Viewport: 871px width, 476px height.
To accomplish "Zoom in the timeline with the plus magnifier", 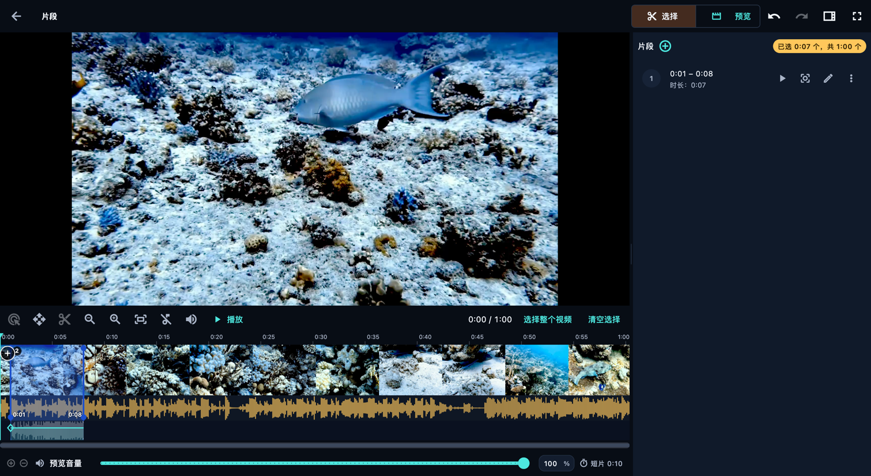I will [115, 319].
